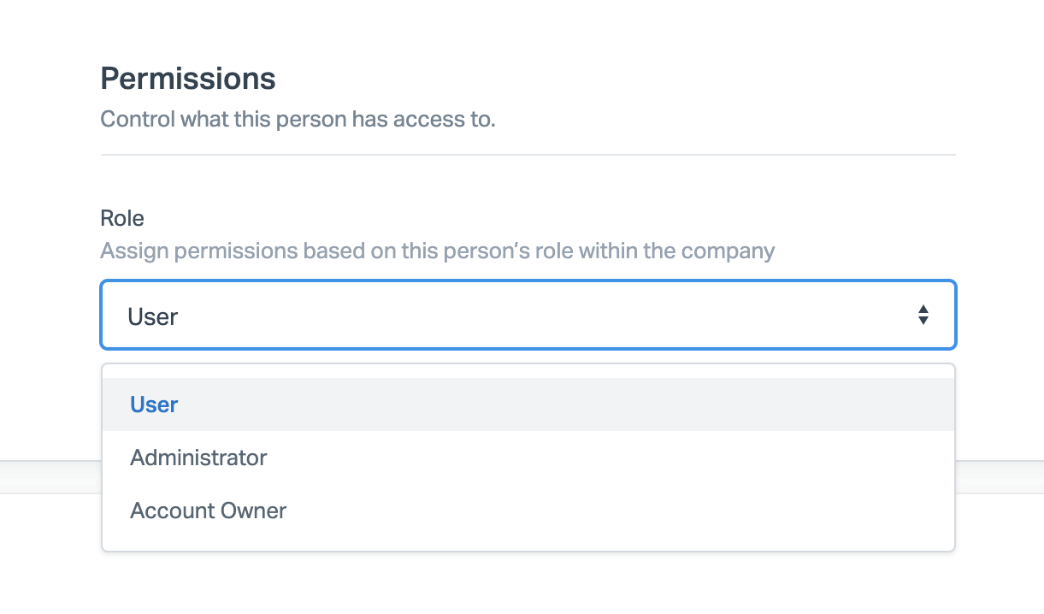Click blank white area beneath the options list
This screenshot has height=614, width=1044.
pyautogui.click(x=528, y=586)
